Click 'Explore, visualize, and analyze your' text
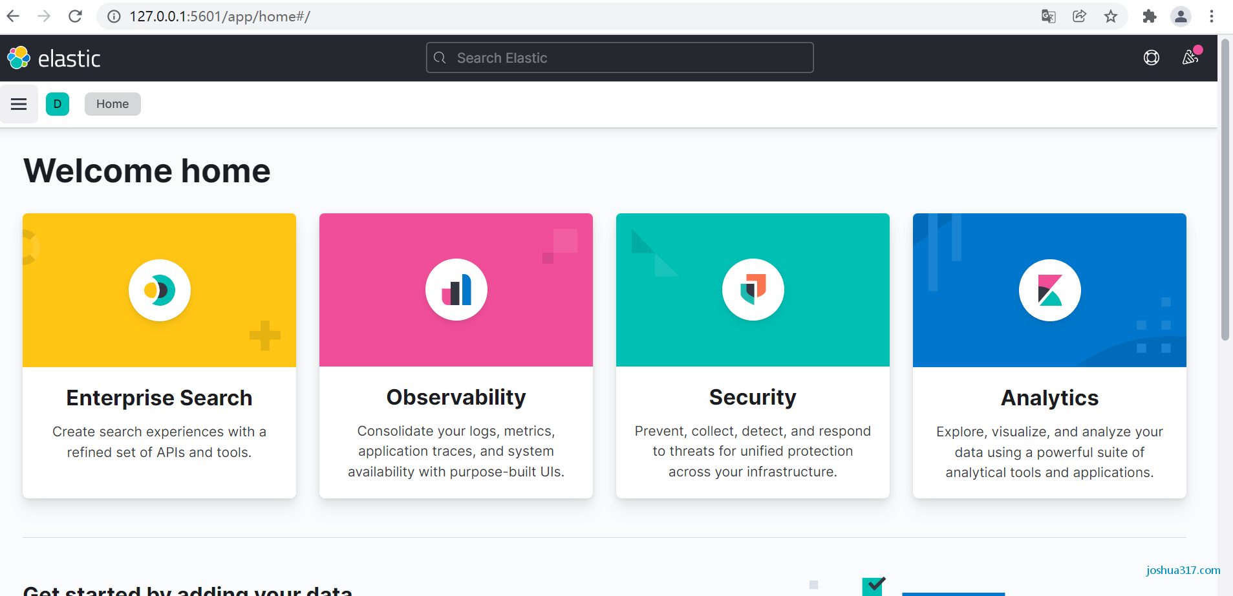 click(1049, 432)
